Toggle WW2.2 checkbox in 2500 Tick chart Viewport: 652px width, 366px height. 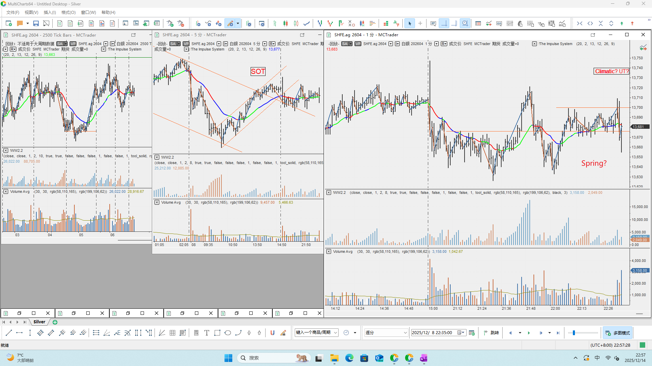point(6,150)
